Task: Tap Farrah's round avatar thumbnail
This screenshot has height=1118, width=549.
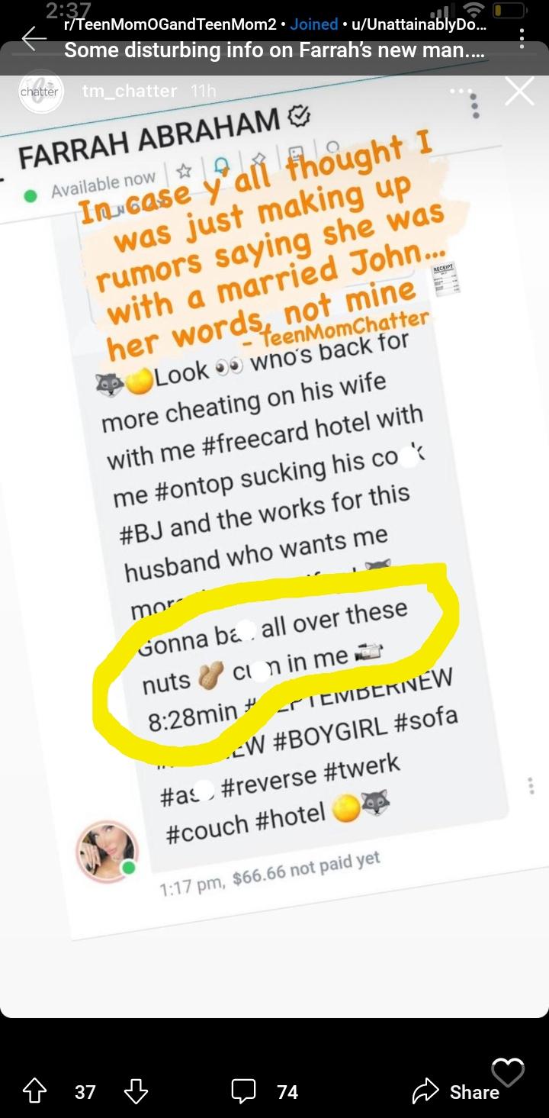Action: click(x=107, y=851)
